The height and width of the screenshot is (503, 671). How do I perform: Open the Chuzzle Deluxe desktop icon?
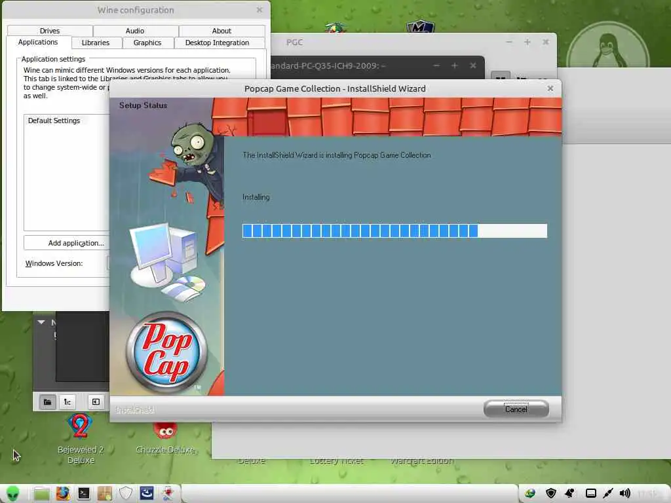165,437
